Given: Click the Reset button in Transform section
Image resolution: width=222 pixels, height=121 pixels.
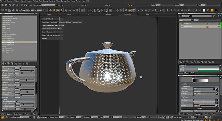Looking at the screenshot, I should (200, 108).
